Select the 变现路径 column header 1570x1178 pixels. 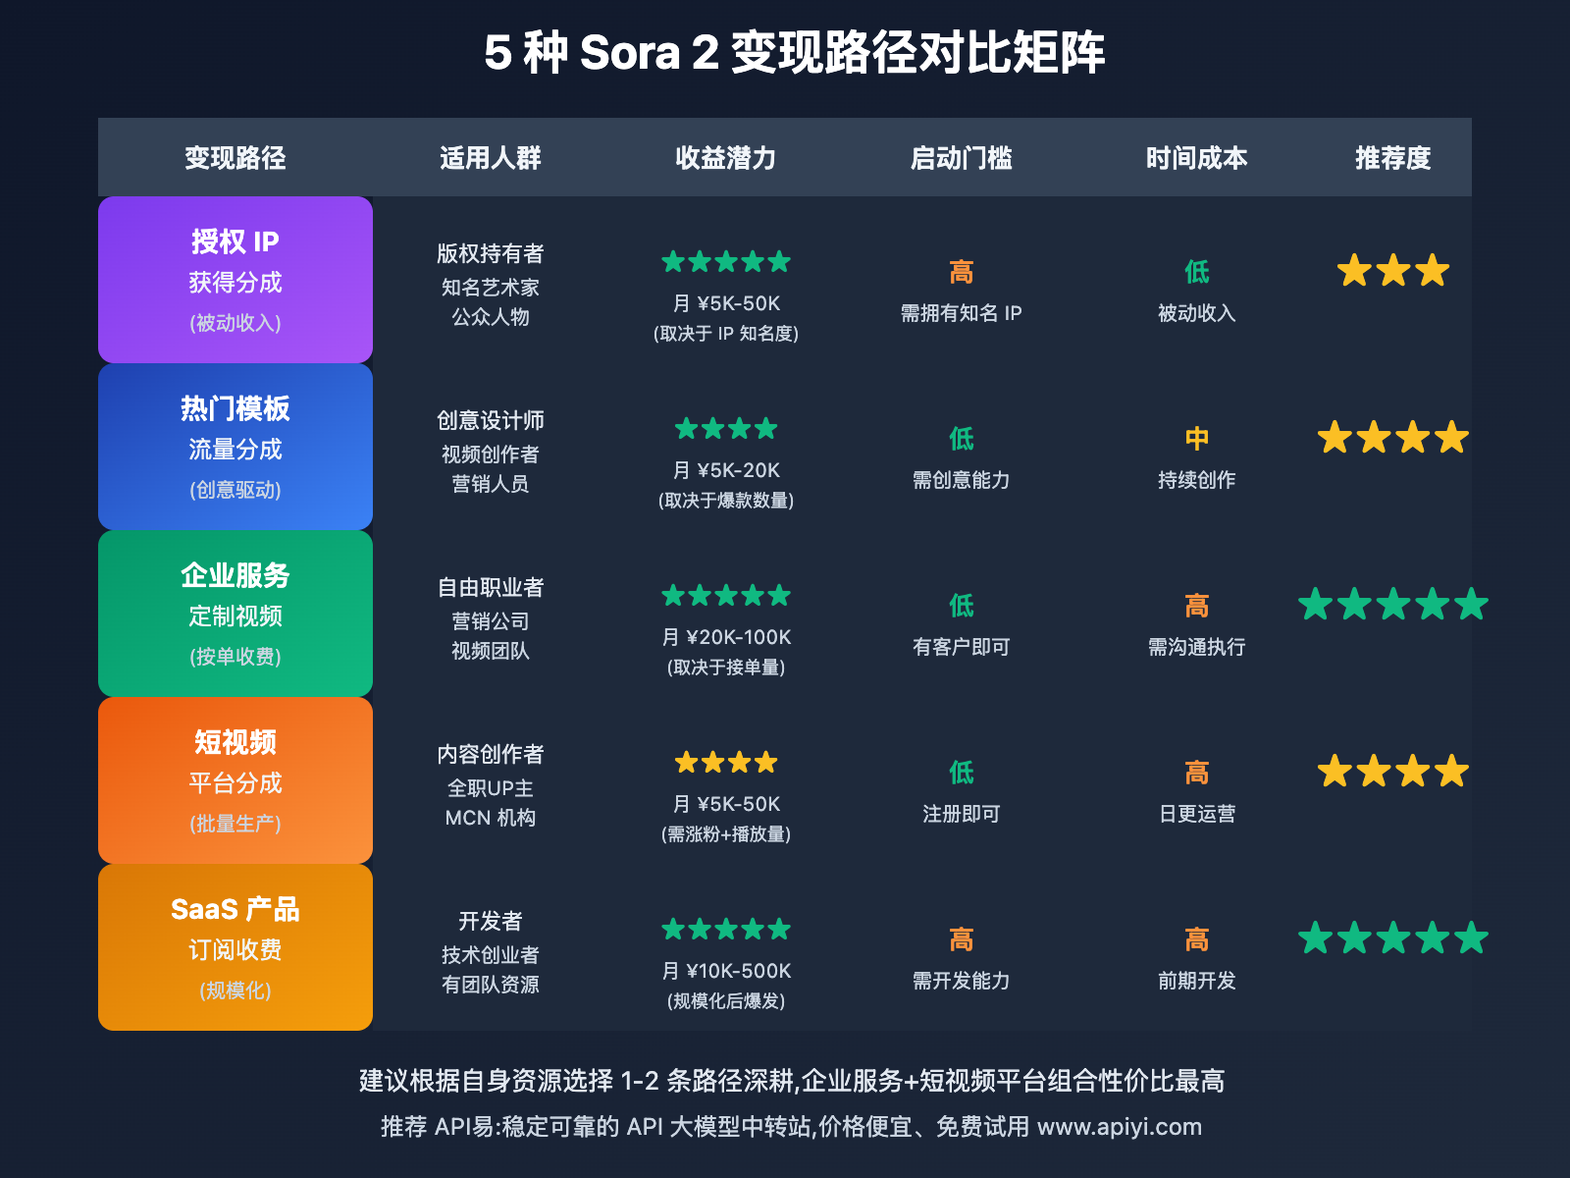tap(235, 158)
